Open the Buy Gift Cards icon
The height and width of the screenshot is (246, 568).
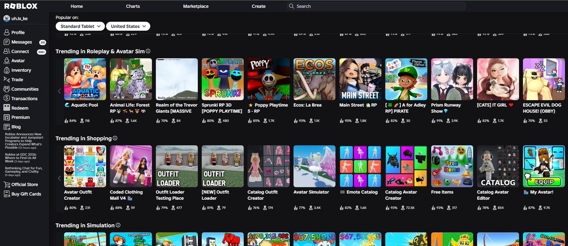7,194
